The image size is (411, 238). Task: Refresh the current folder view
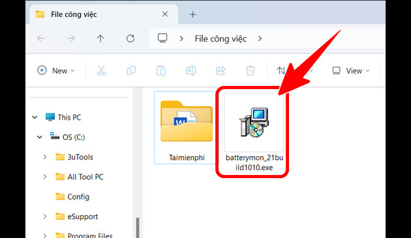coord(130,38)
